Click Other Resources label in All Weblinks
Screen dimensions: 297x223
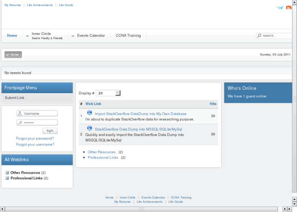tap(25, 173)
